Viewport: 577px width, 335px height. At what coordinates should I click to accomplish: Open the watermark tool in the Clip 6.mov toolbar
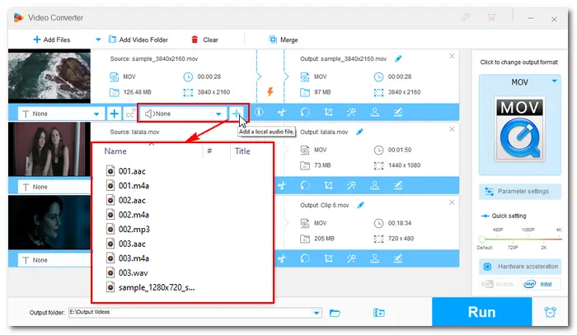374,258
